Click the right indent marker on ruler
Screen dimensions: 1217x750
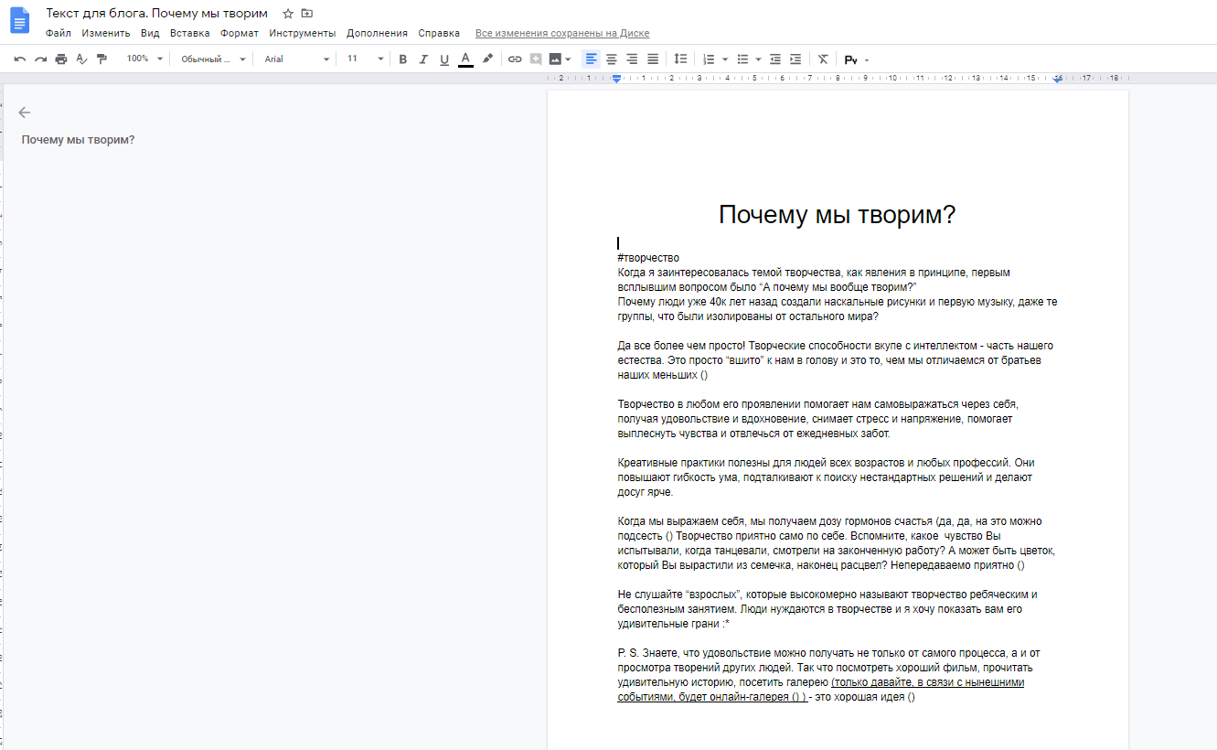tap(1057, 80)
